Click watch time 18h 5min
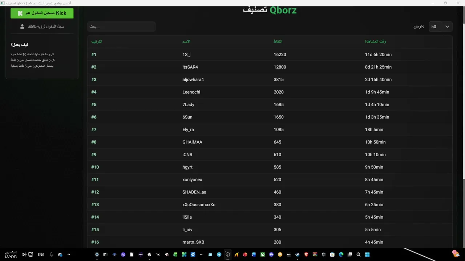Viewport: 465px width, 261px height. [x=374, y=129]
